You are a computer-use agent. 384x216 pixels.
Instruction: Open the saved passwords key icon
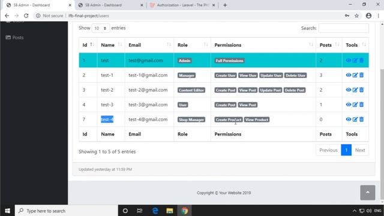(347, 16)
